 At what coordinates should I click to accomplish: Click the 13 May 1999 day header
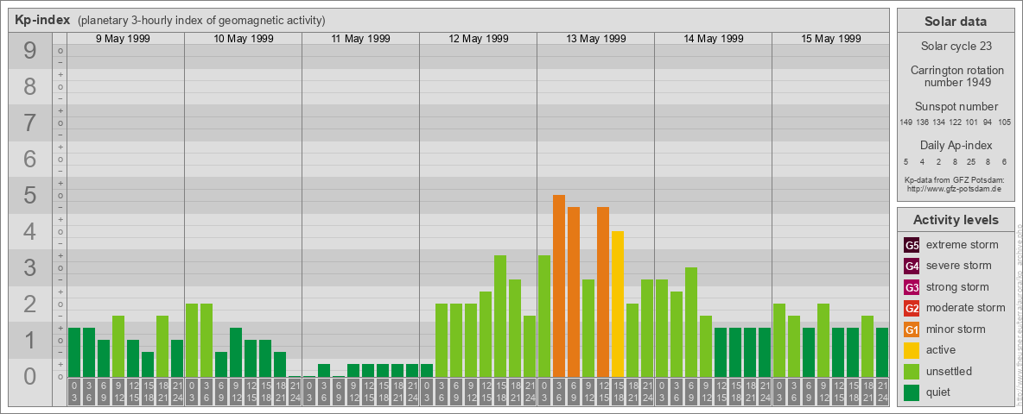(595, 39)
